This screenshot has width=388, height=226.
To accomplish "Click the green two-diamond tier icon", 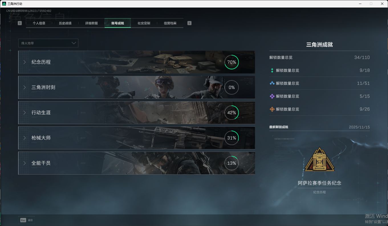I will click(272, 70).
